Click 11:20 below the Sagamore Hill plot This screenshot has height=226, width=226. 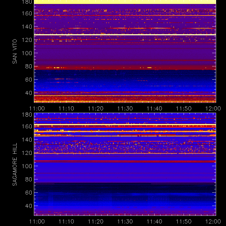96,221
